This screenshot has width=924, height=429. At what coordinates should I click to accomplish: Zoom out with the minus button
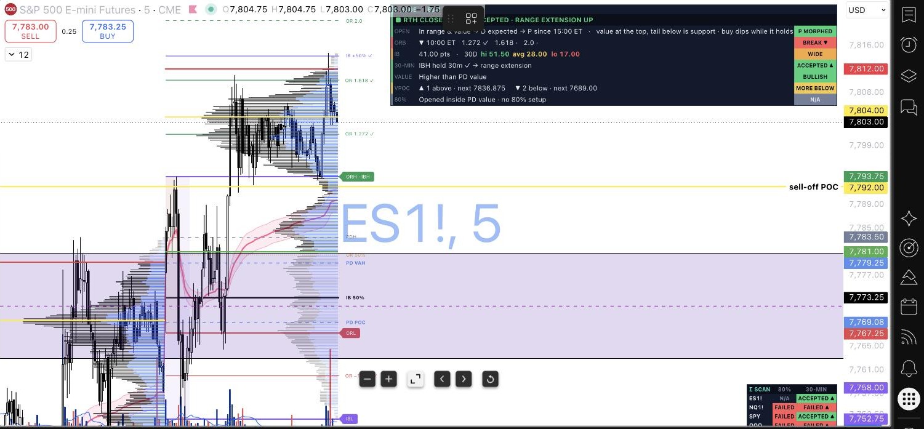pos(367,379)
